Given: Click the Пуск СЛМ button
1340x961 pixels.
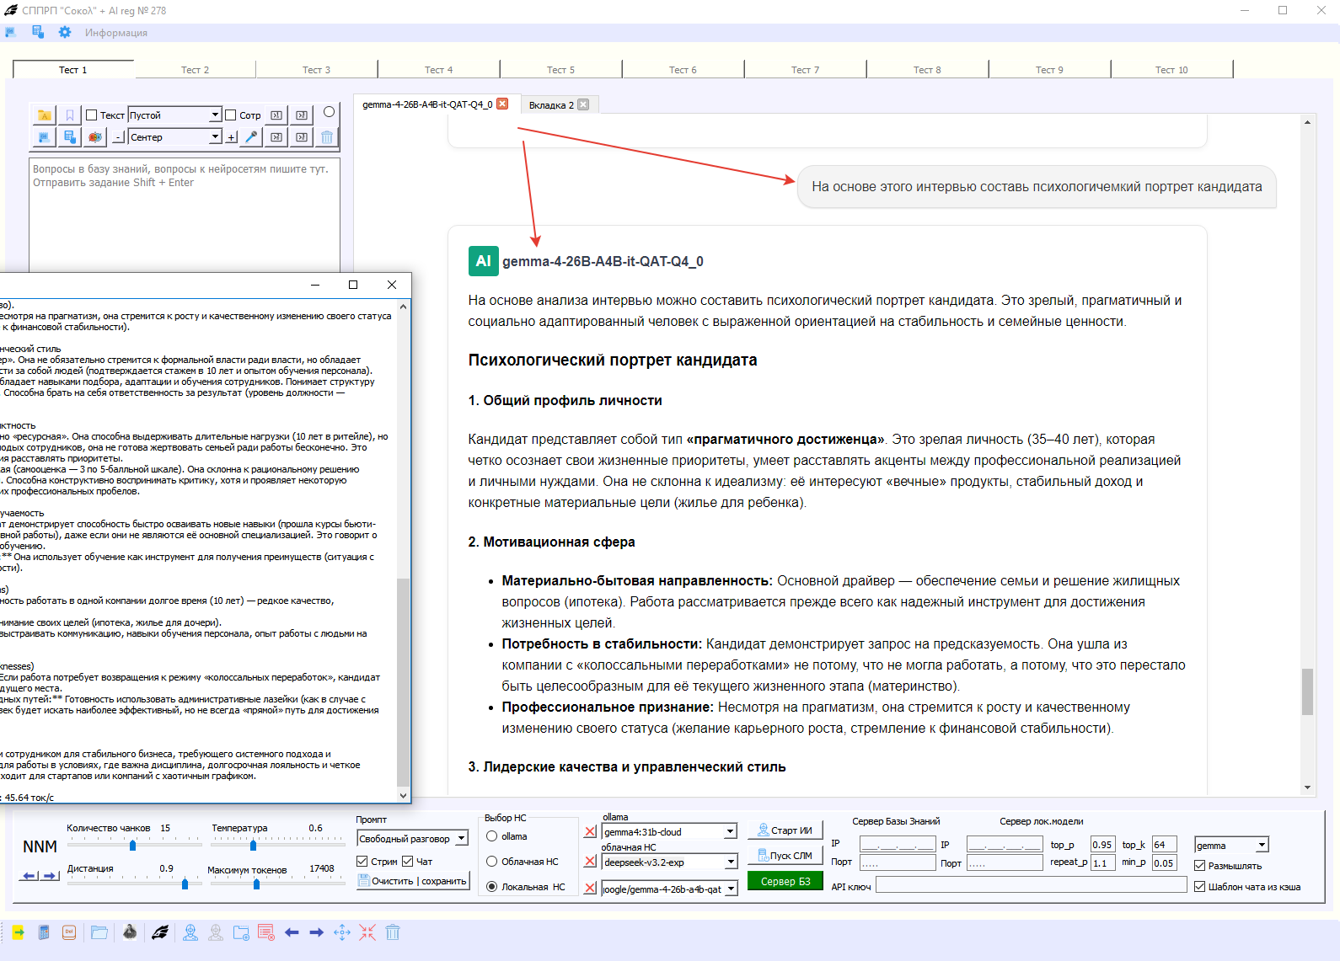Looking at the screenshot, I should coord(785,856).
